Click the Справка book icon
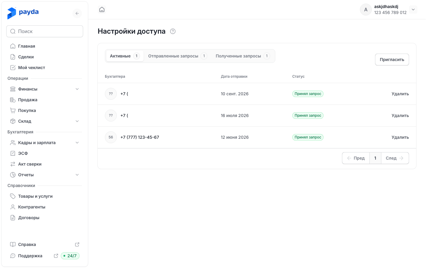The width and height of the screenshot is (429, 268). point(13,244)
